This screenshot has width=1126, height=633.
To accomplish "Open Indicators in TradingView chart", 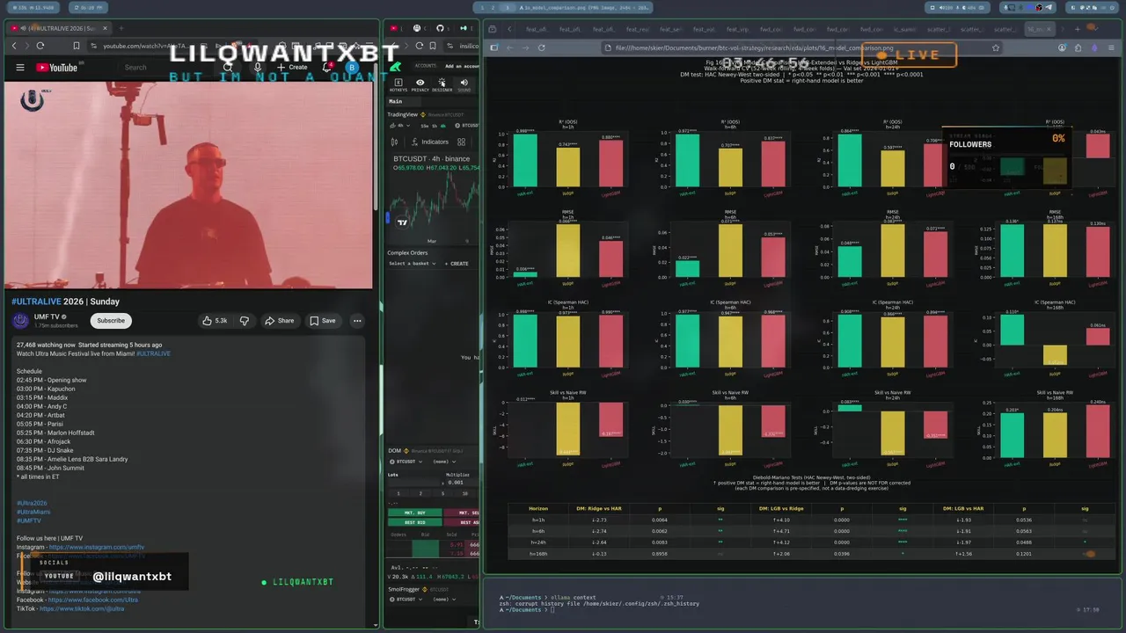I will (x=430, y=142).
